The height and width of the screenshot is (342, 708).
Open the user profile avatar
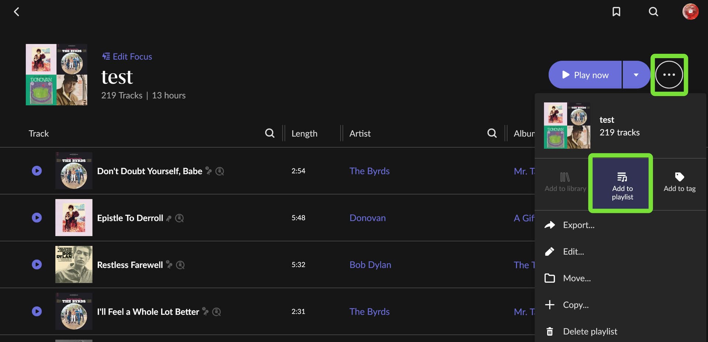coord(690,12)
